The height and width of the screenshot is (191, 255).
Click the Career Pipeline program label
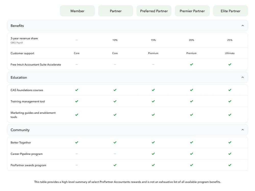click(x=27, y=154)
